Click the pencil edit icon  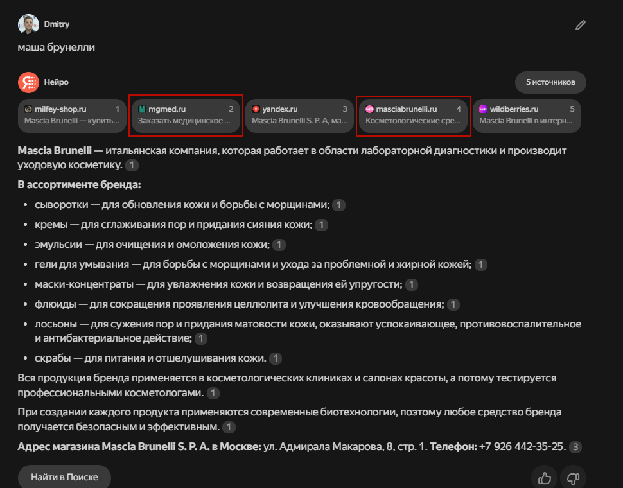[x=581, y=25]
